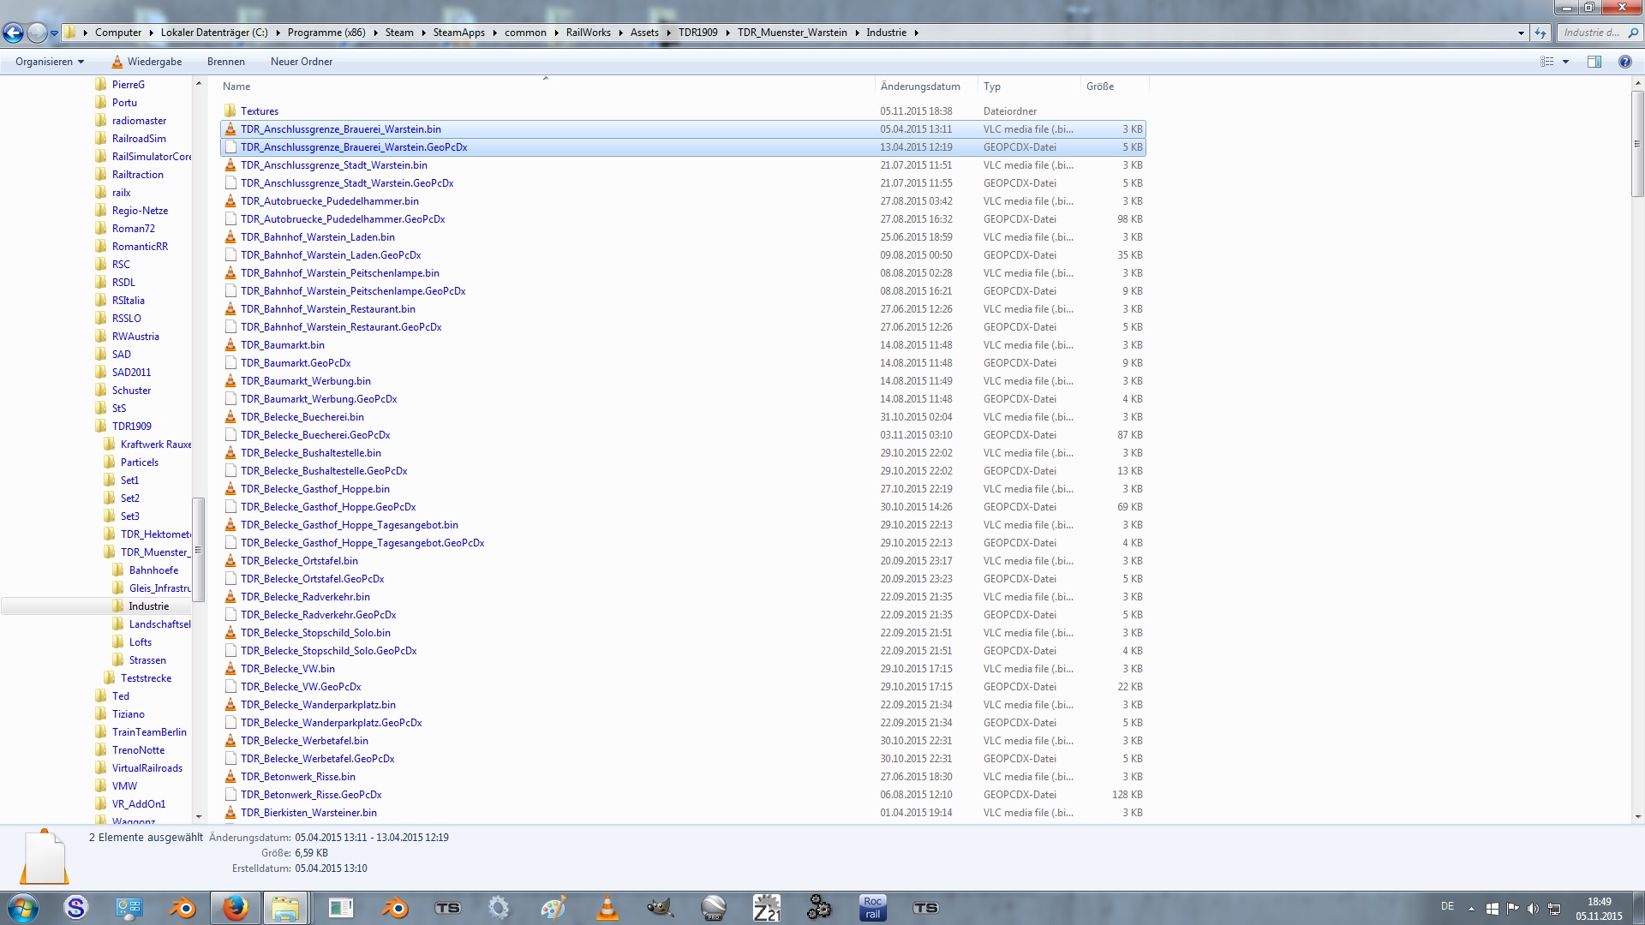Image resolution: width=1645 pixels, height=925 pixels.
Task: Click the VLC icon of TDR_Betonwerk_Risse.bin
Action: pyautogui.click(x=230, y=777)
